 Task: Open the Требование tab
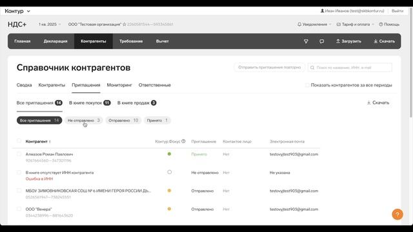[131, 41]
